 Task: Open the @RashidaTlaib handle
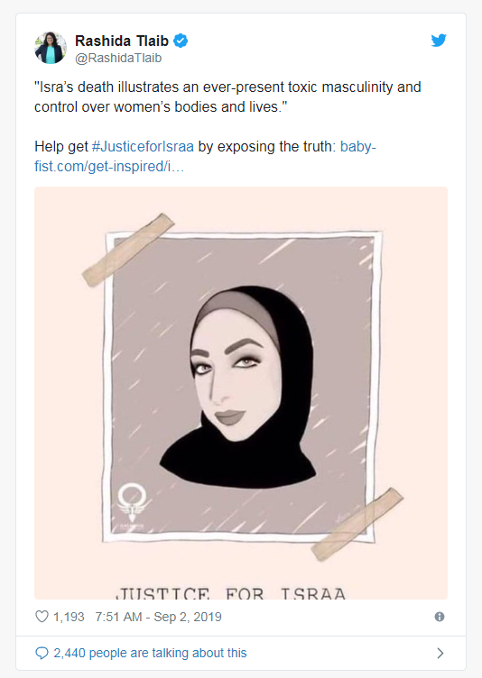tap(118, 58)
